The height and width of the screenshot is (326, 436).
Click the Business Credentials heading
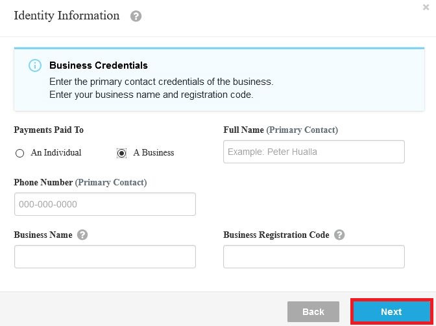(x=99, y=65)
